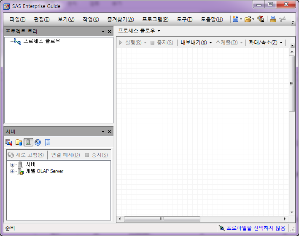Select the server list icon button
This screenshot has height=236, width=299.
tap(28, 142)
